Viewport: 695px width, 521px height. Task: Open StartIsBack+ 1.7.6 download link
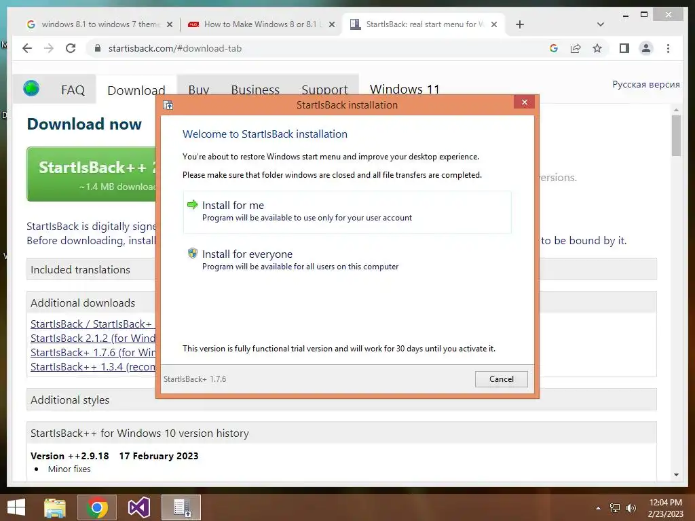[x=92, y=352]
